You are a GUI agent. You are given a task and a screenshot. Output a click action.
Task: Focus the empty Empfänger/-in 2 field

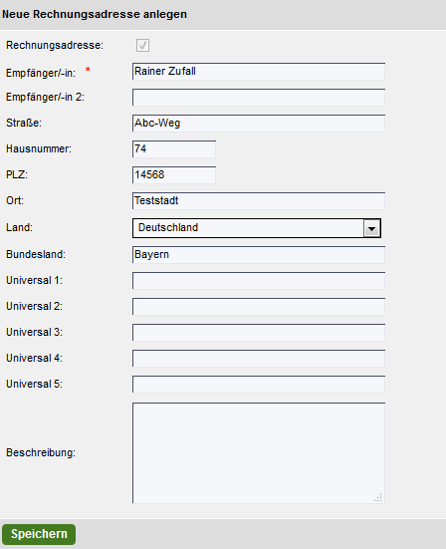point(259,98)
